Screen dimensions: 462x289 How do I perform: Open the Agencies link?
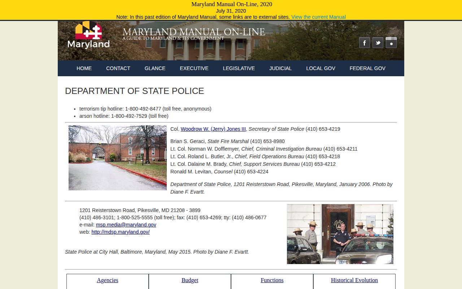(x=108, y=280)
